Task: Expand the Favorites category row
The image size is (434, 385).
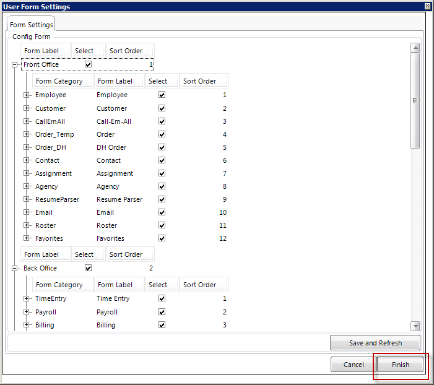Action: tap(26, 238)
